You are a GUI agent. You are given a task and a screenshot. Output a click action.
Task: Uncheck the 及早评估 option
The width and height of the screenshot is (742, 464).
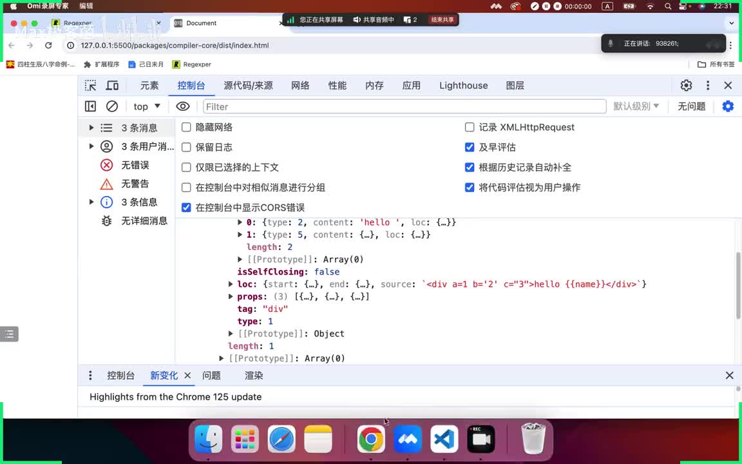tap(470, 147)
